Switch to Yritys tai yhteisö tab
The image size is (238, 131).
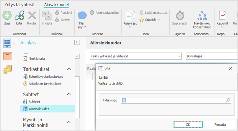[x=19, y=5]
